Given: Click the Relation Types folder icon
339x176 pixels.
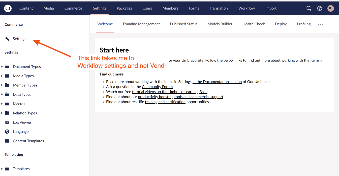Looking at the screenshot, I should [7, 113].
